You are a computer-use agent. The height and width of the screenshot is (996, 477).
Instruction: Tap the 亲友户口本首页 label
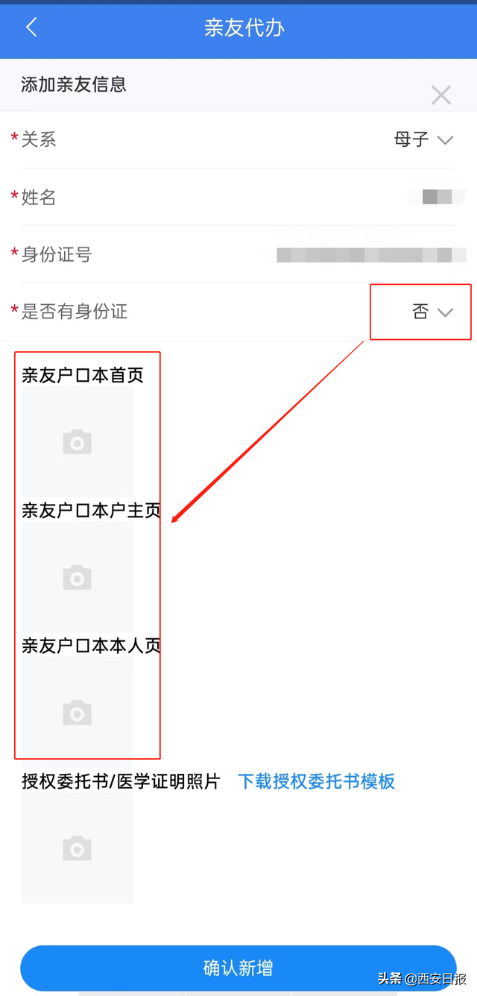pos(83,375)
